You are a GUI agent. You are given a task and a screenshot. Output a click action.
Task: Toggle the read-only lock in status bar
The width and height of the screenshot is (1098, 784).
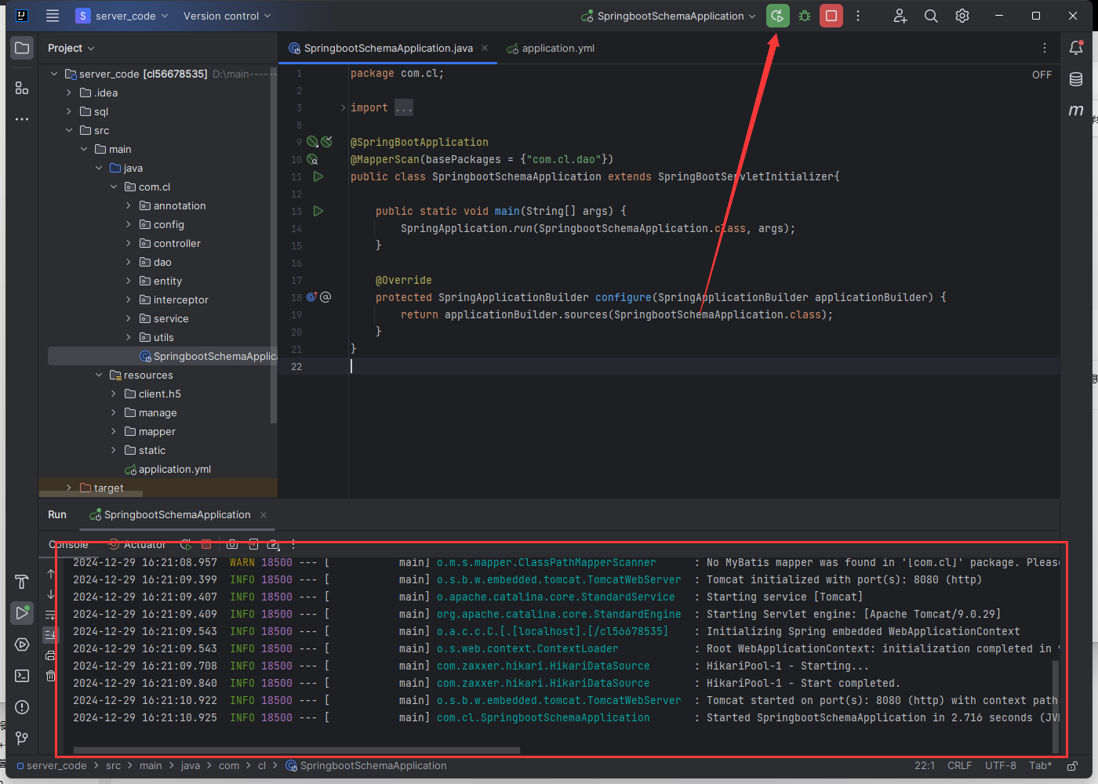click(x=1072, y=766)
